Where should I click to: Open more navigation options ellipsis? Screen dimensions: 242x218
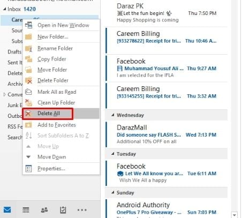[82, 210]
